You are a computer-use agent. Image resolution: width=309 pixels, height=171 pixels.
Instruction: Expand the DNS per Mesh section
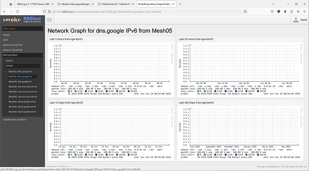pos(22,55)
